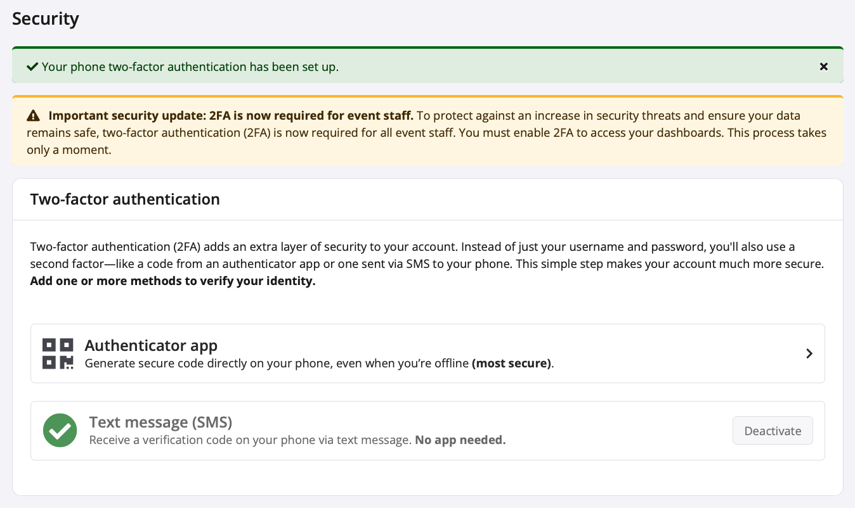Click "Add one or more methods" bold text
The width and height of the screenshot is (855, 508).
click(x=173, y=281)
